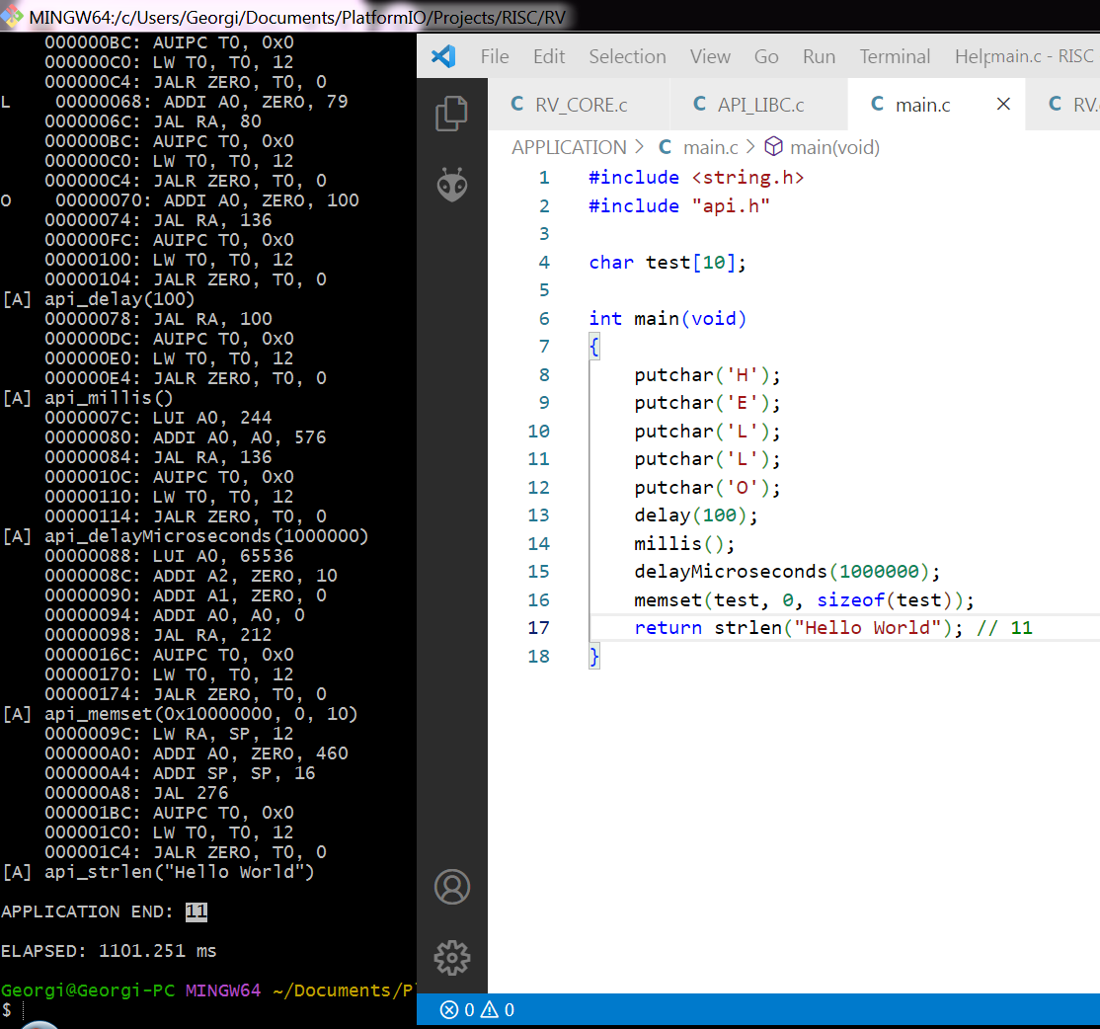This screenshot has width=1100, height=1029.
Task: Switch to the RV_CORE.c tab
Action: pyautogui.click(x=578, y=105)
